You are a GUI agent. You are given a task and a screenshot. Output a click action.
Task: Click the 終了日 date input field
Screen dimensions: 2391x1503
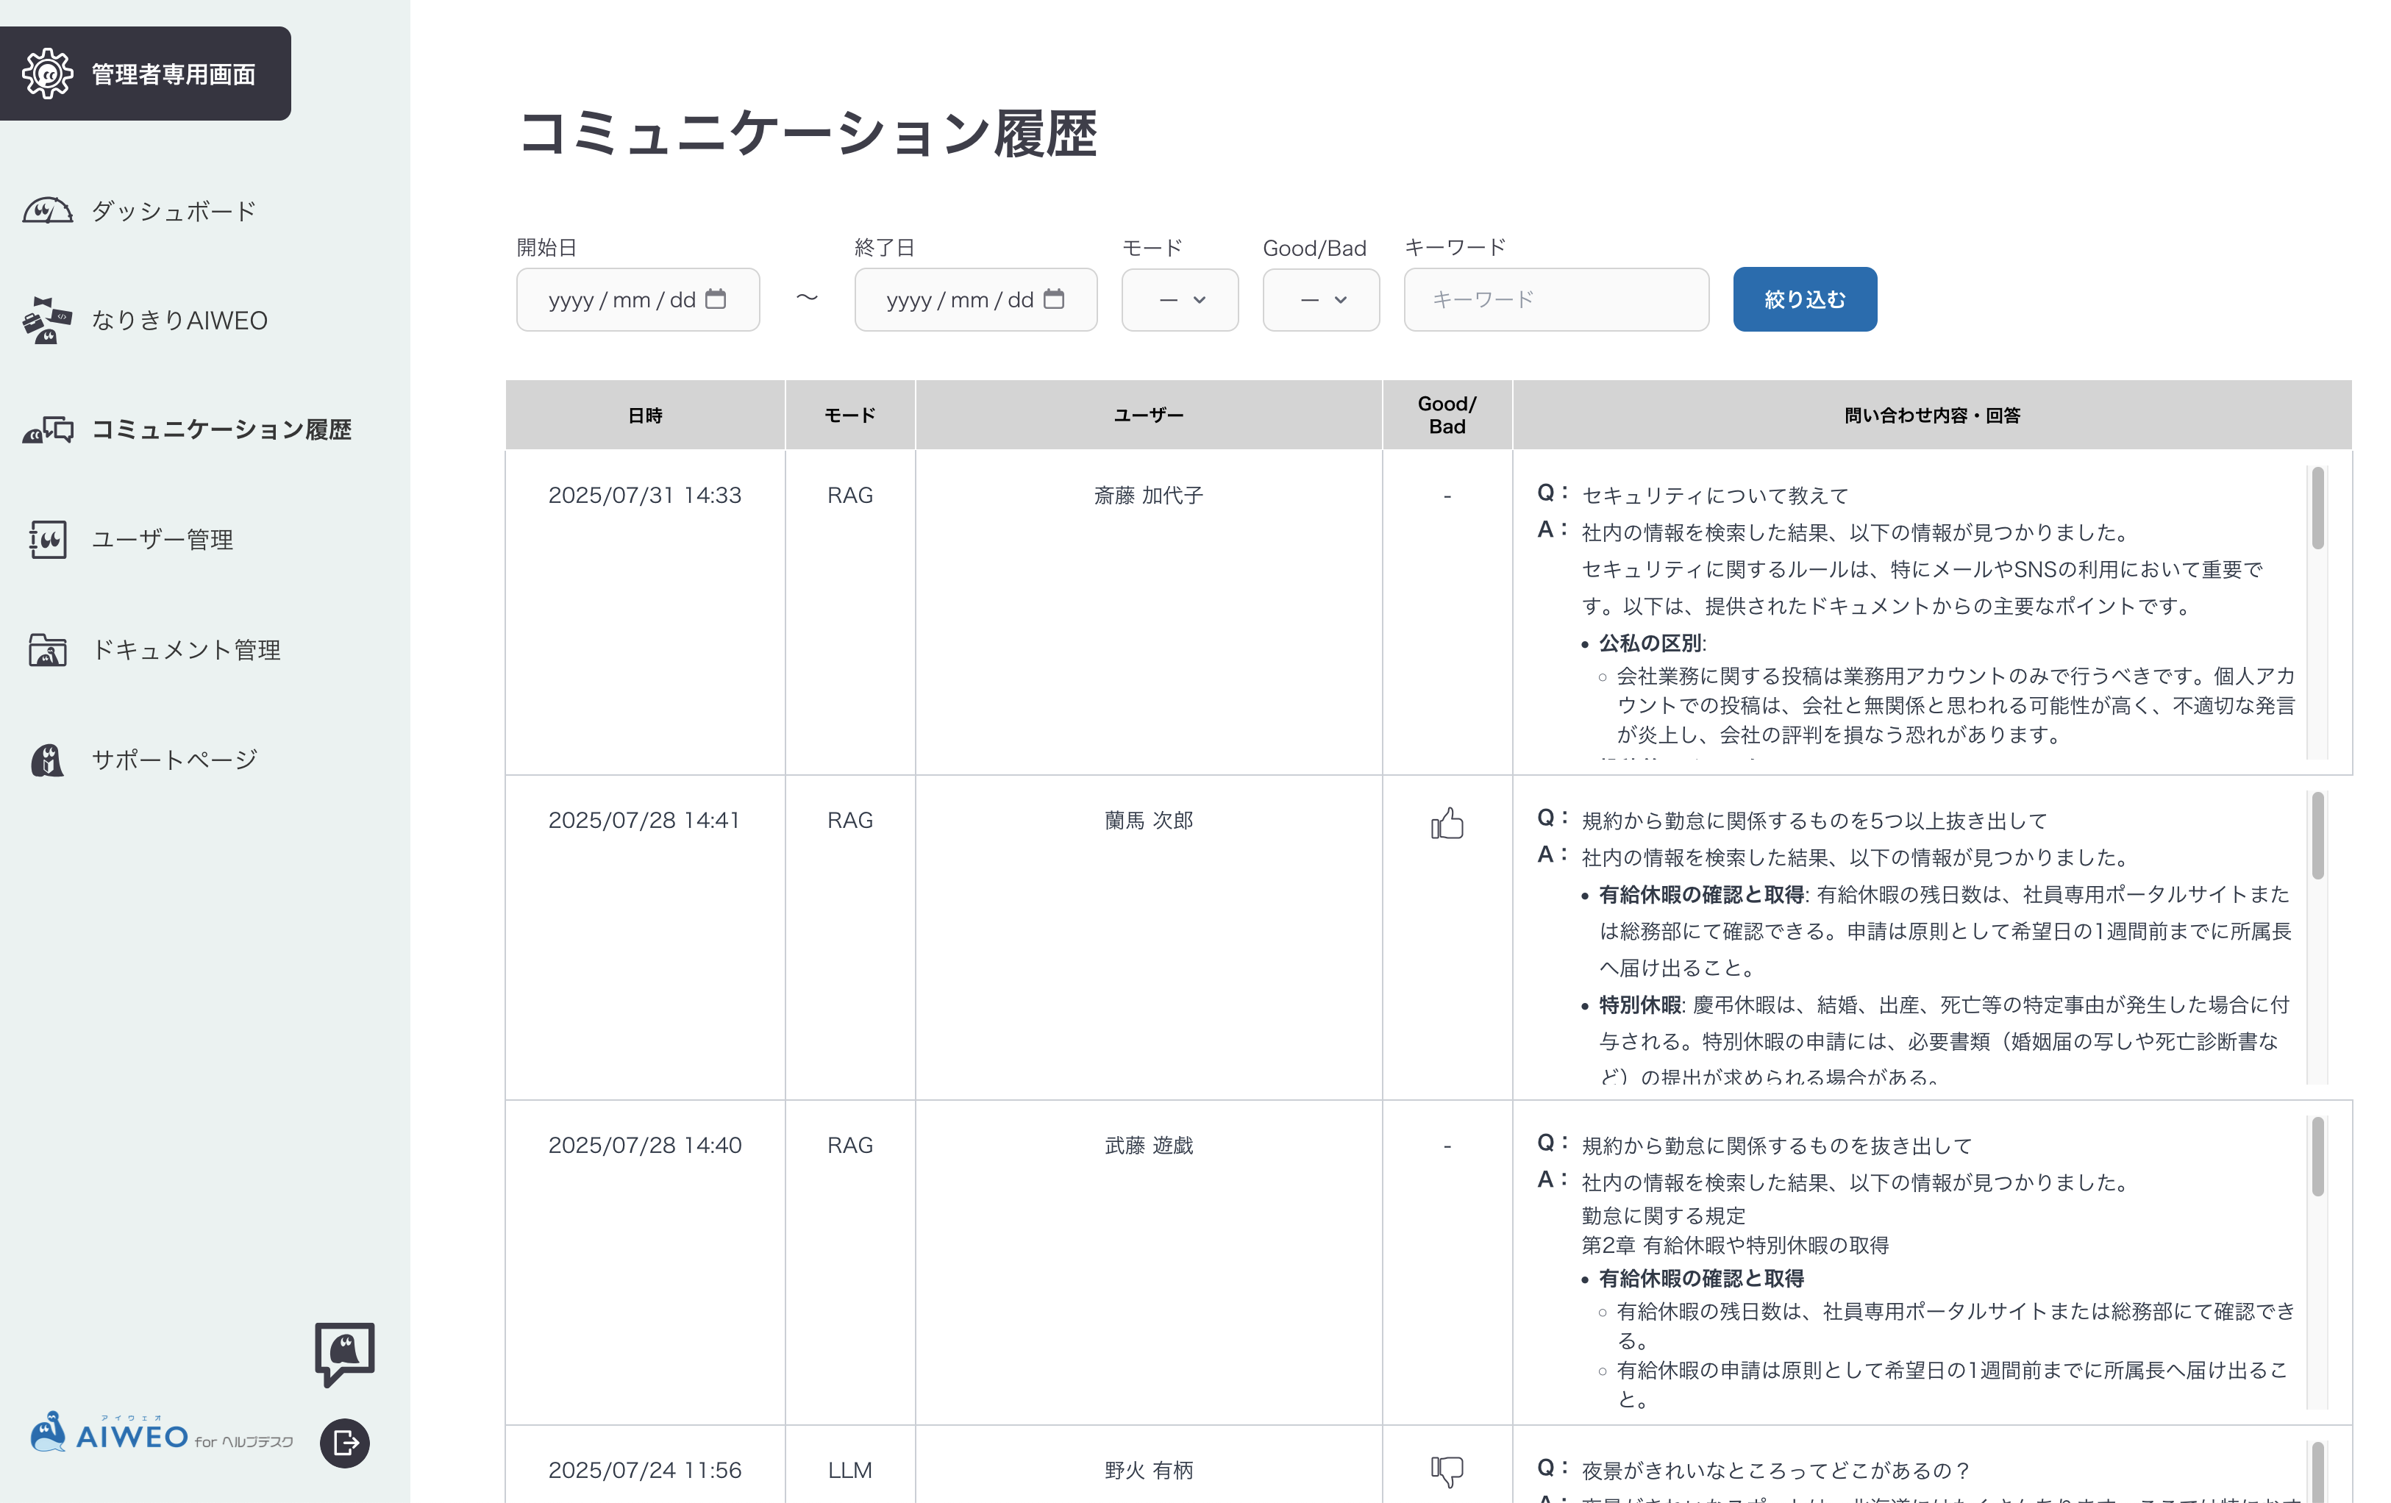pos(975,299)
